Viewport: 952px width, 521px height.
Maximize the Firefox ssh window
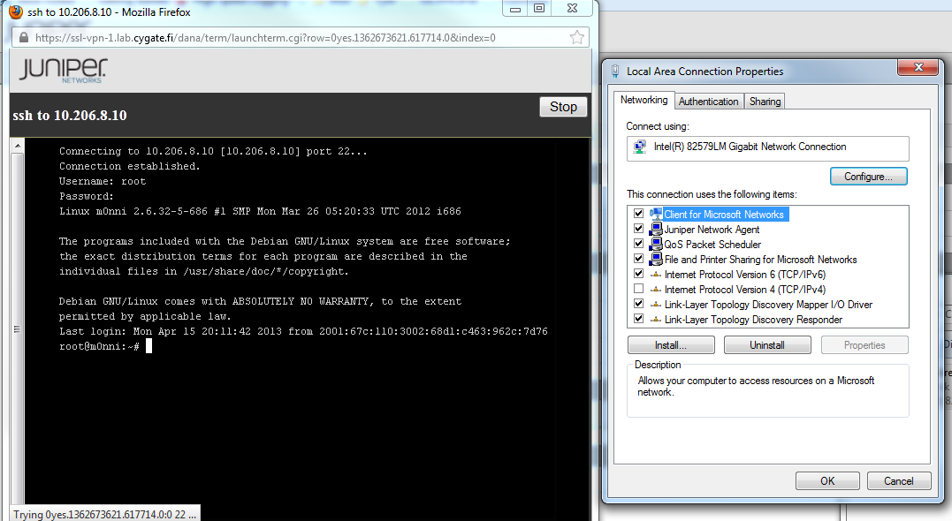click(539, 9)
